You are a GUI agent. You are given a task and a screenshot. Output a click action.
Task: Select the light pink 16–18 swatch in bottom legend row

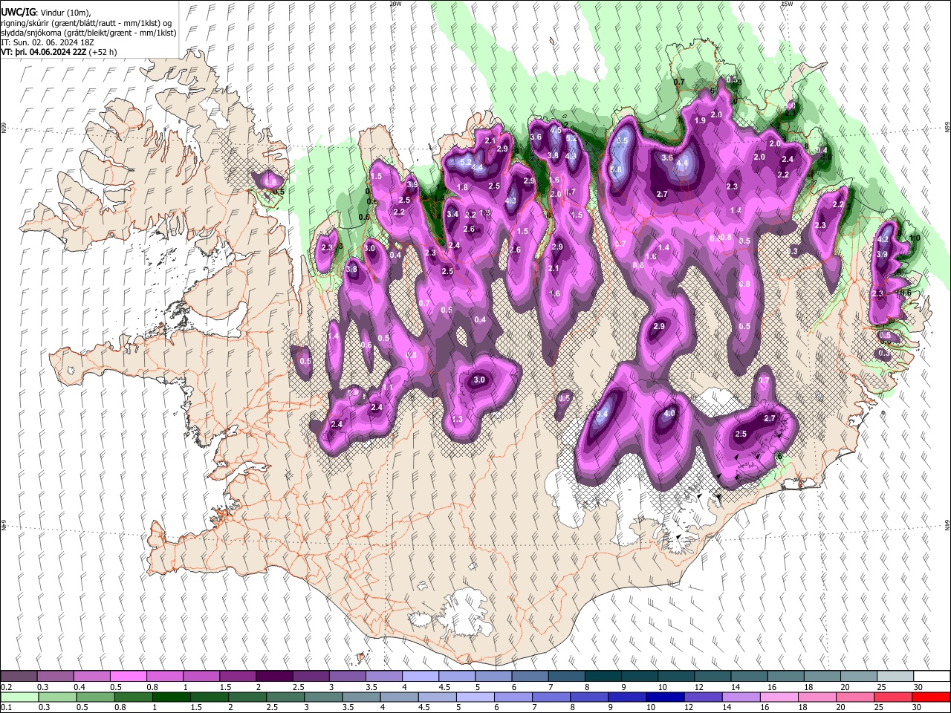[778, 697]
